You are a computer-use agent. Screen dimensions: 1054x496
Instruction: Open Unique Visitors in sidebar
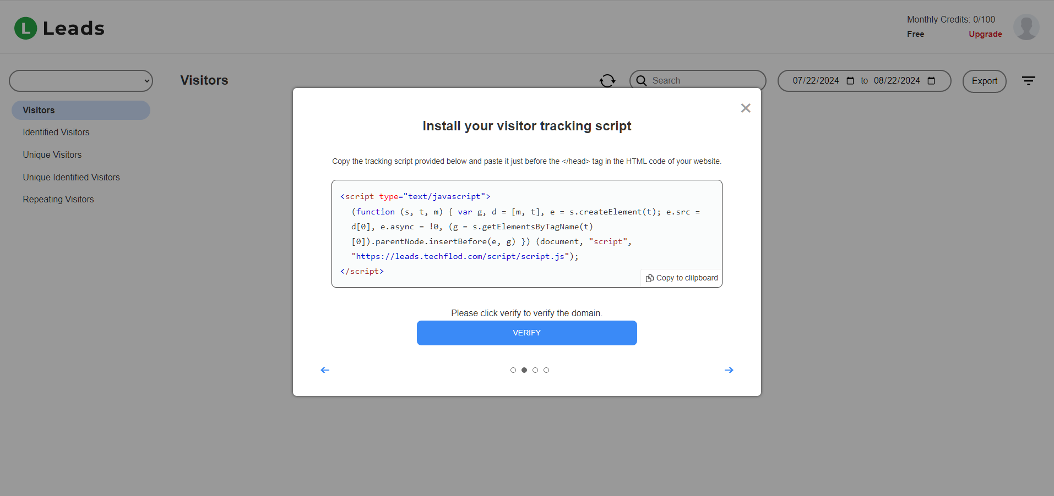click(x=52, y=155)
